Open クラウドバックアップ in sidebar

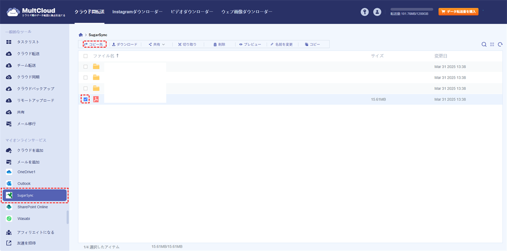tap(35, 89)
